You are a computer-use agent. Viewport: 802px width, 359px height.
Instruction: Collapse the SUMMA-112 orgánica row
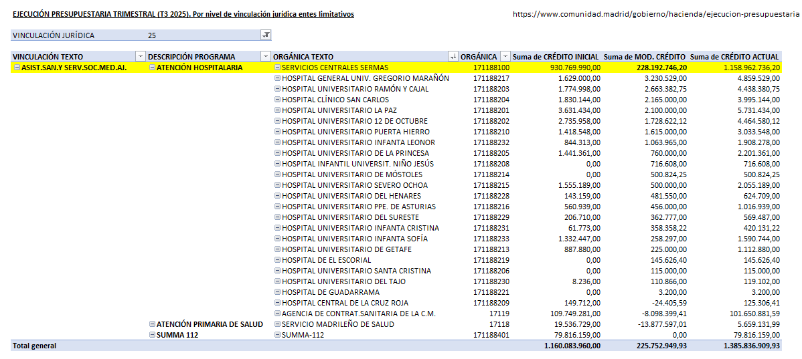pos(277,335)
